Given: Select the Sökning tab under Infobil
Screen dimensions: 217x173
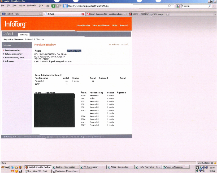Looking at the screenshot, I should pos(24,35).
